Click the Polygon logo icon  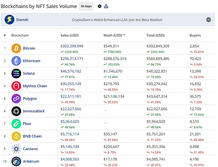click(16, 98)
